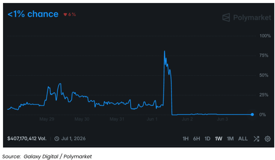Click the 'Jun 2' axis label
Screen dimensions: 275x160
pos(187,119)
